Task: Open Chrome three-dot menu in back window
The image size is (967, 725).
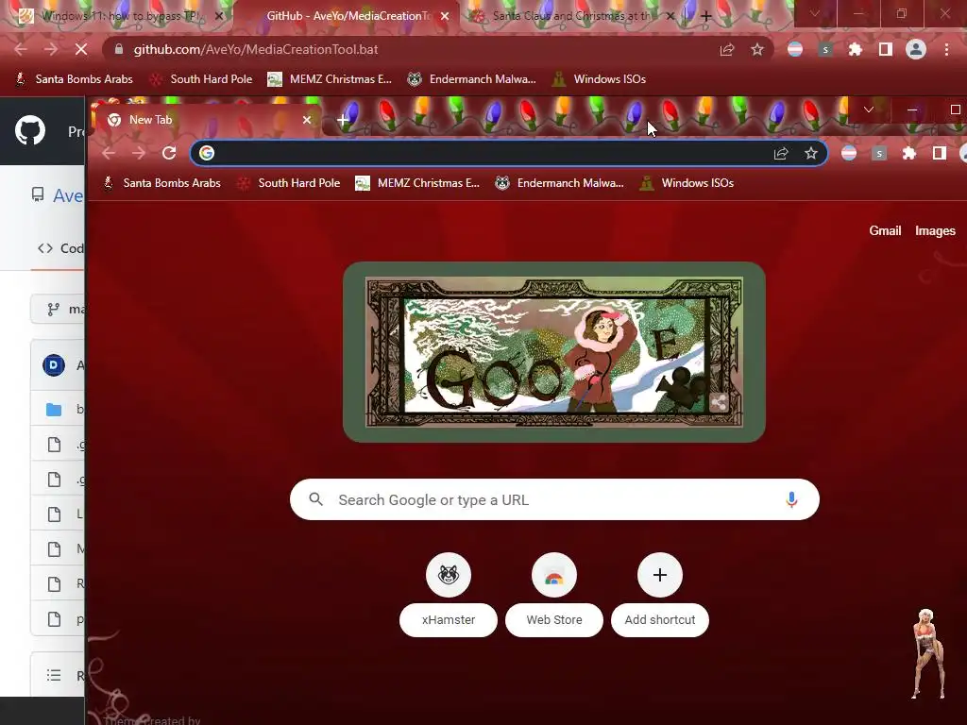Action: click(946, 49)
